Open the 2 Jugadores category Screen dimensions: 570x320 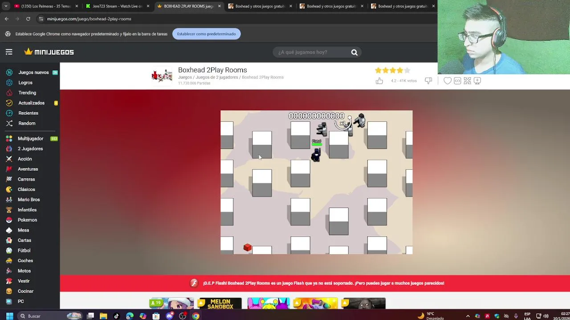[x=30, y=149]
